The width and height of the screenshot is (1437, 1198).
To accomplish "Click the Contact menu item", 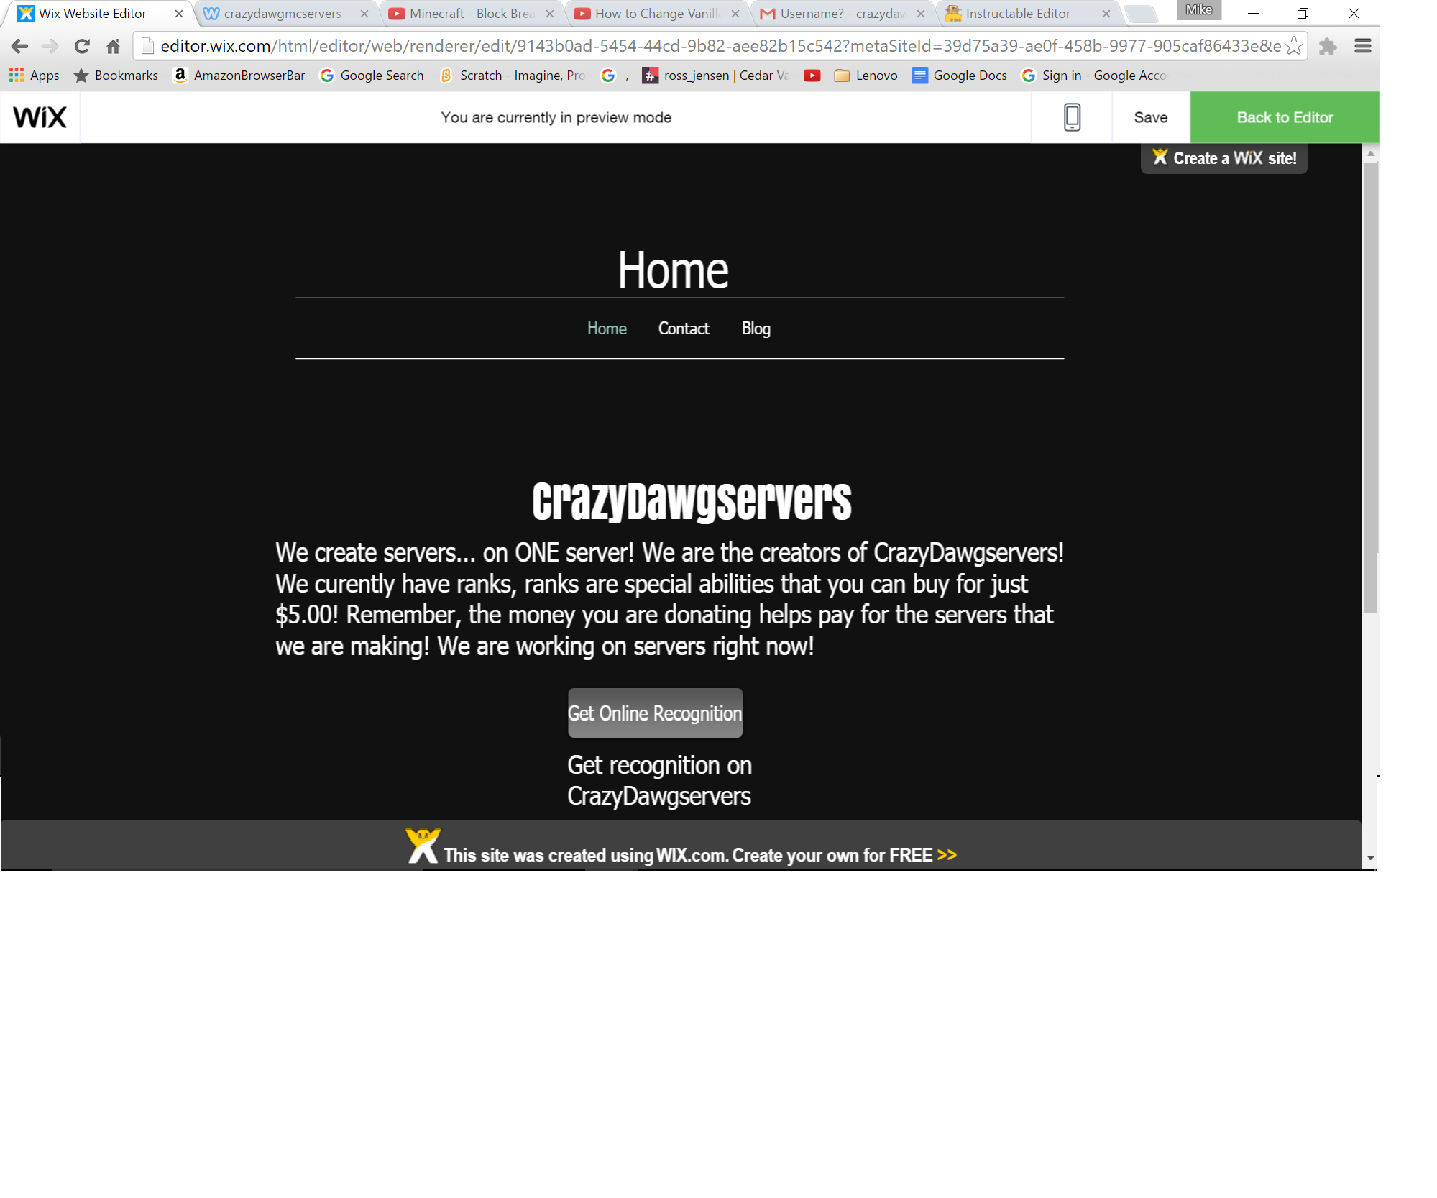I will tap(683, 329).
